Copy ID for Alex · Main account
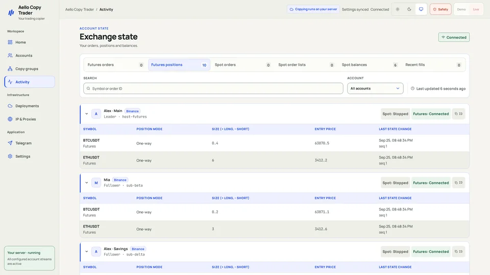The height and width of the screenshot is (275, 490). [458, 114]
